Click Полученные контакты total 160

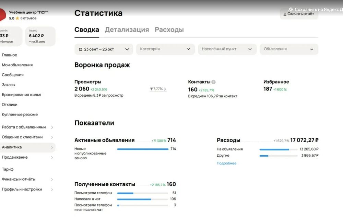click(x=171, y=184)
